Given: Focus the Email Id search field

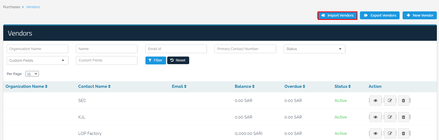Looking at the screenshot, I should [176, 49].
